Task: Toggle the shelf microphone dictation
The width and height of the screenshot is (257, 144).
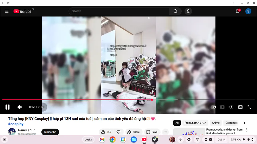Action: point(180,140)
